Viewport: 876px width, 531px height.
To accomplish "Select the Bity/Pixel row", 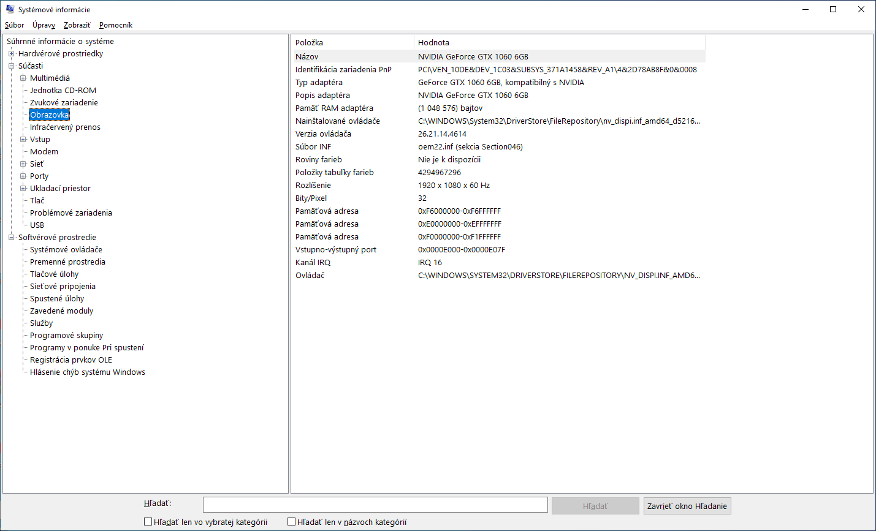I will point(498,198).
